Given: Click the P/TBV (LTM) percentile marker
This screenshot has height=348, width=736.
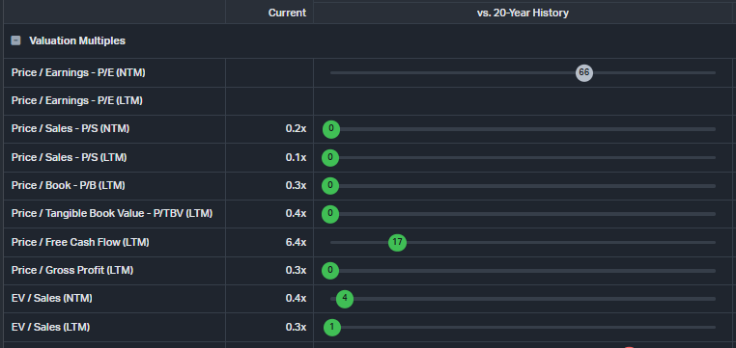Looking at the screenshot, I should click(330, 215).
